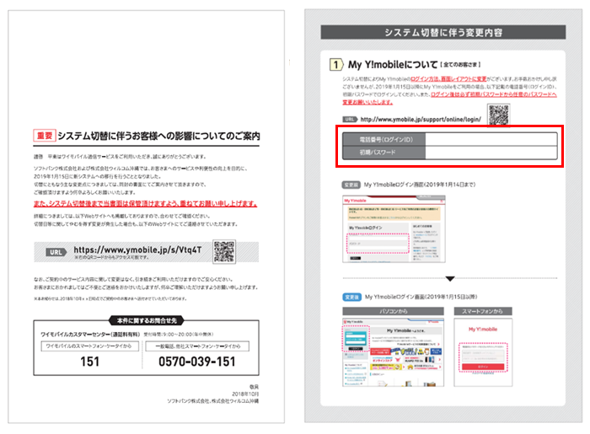Click the QR code next to the login URL
Viewport: 590px width, 434px height.
point(499,117)
